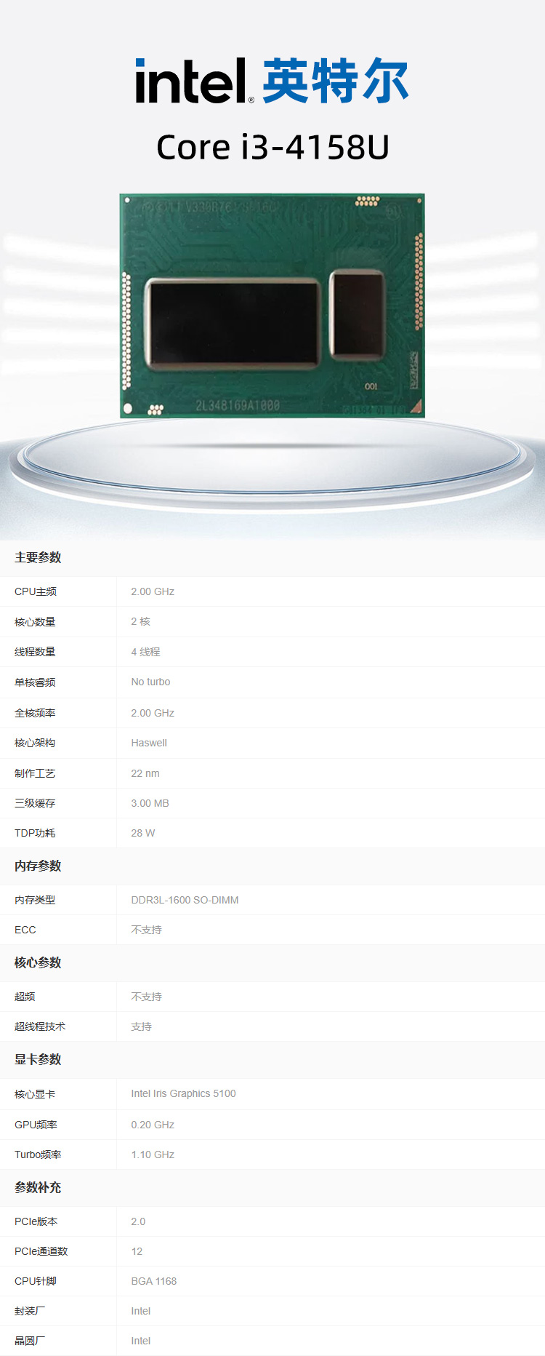Image resolution: width=545 pixels, height=1356 pixels.
Task: Click the '28 W' TDP value
Action: [x=143, y=833]
